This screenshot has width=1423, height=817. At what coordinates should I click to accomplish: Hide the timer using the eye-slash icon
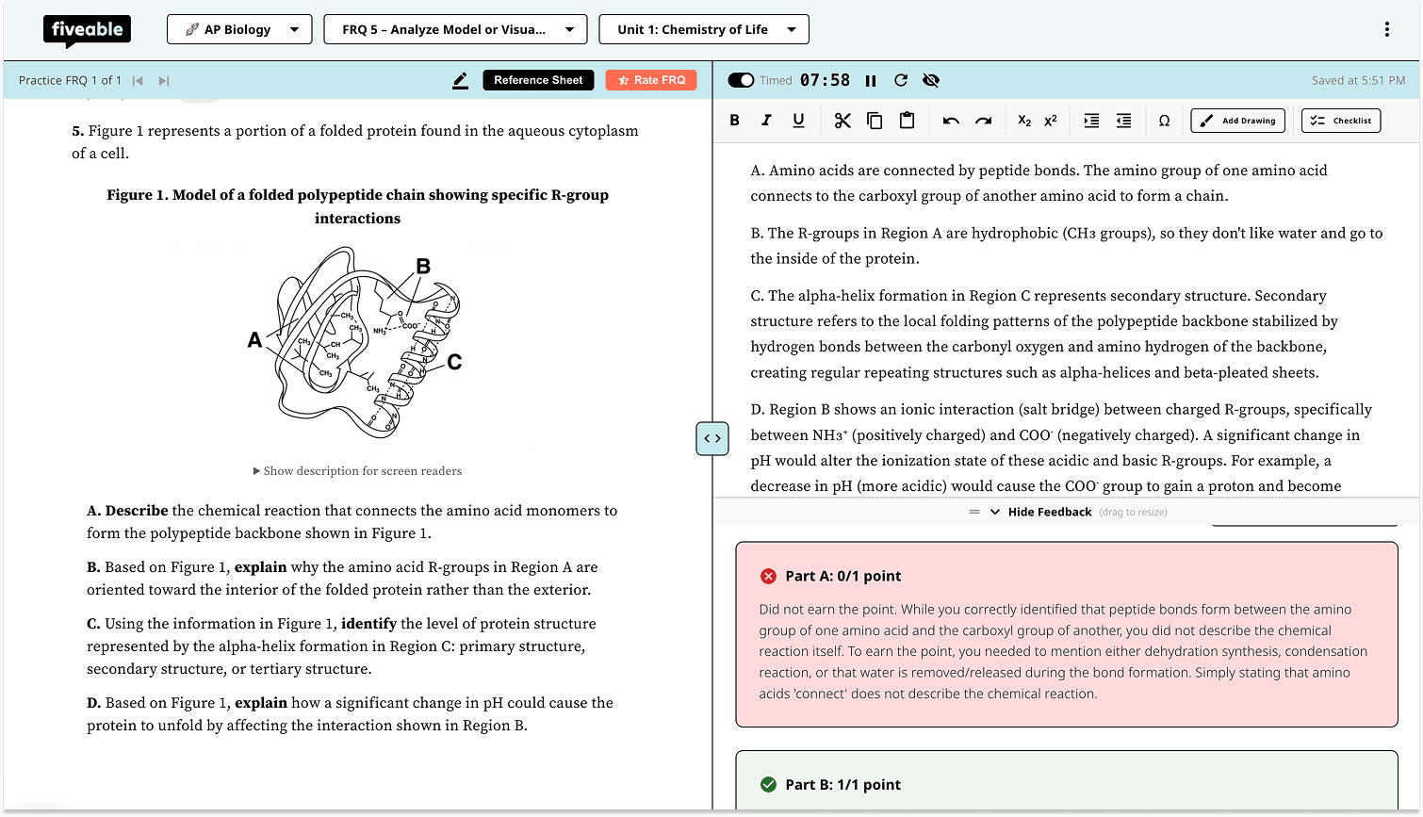click(x=931, y=80)
